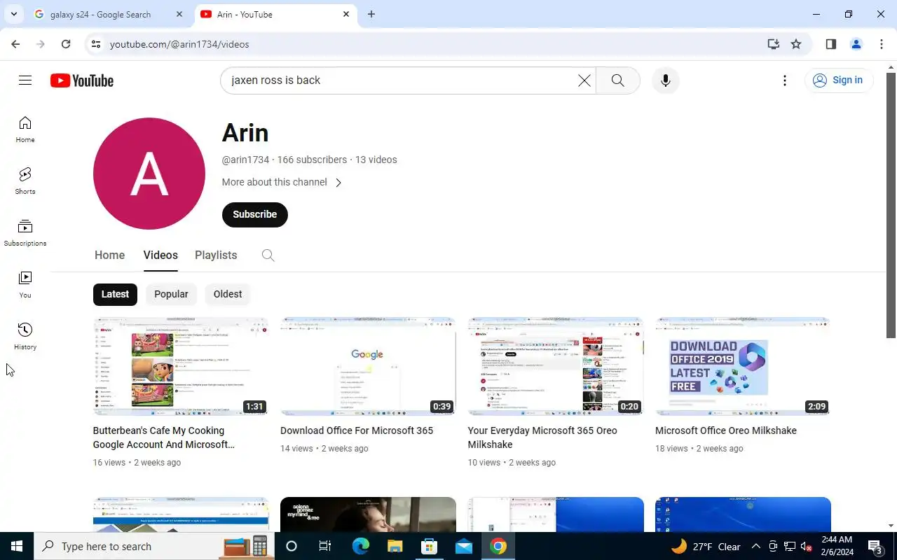This screenshot has width=897, height=560.
Task: Start voice search with microphone icon
Action: (666, 80)
